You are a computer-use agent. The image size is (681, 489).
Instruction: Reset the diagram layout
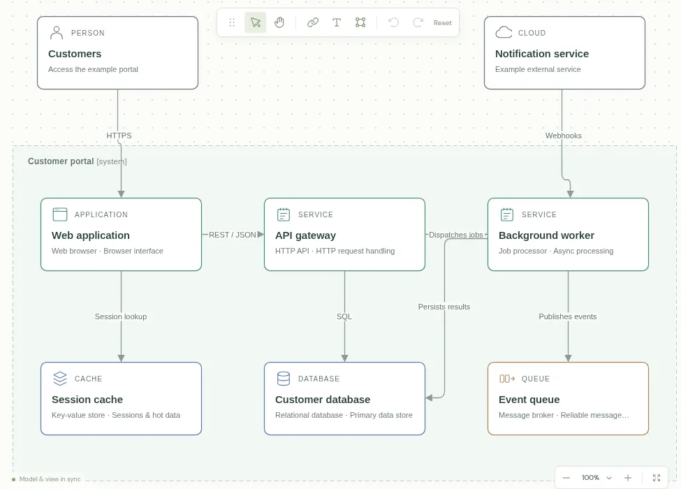click(443, 22)
